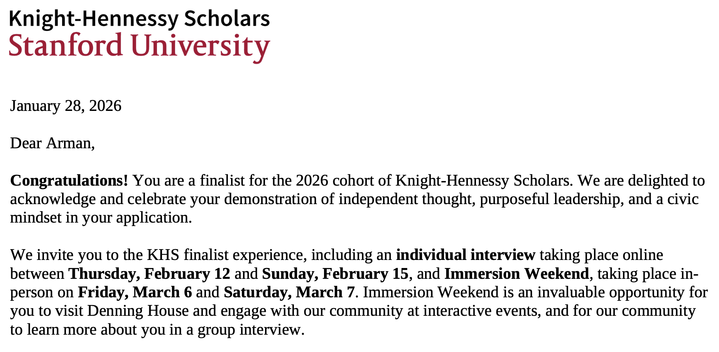Click bold date Sunday, February 15
This screenshot has width=719, height=352.
[335, 273]
